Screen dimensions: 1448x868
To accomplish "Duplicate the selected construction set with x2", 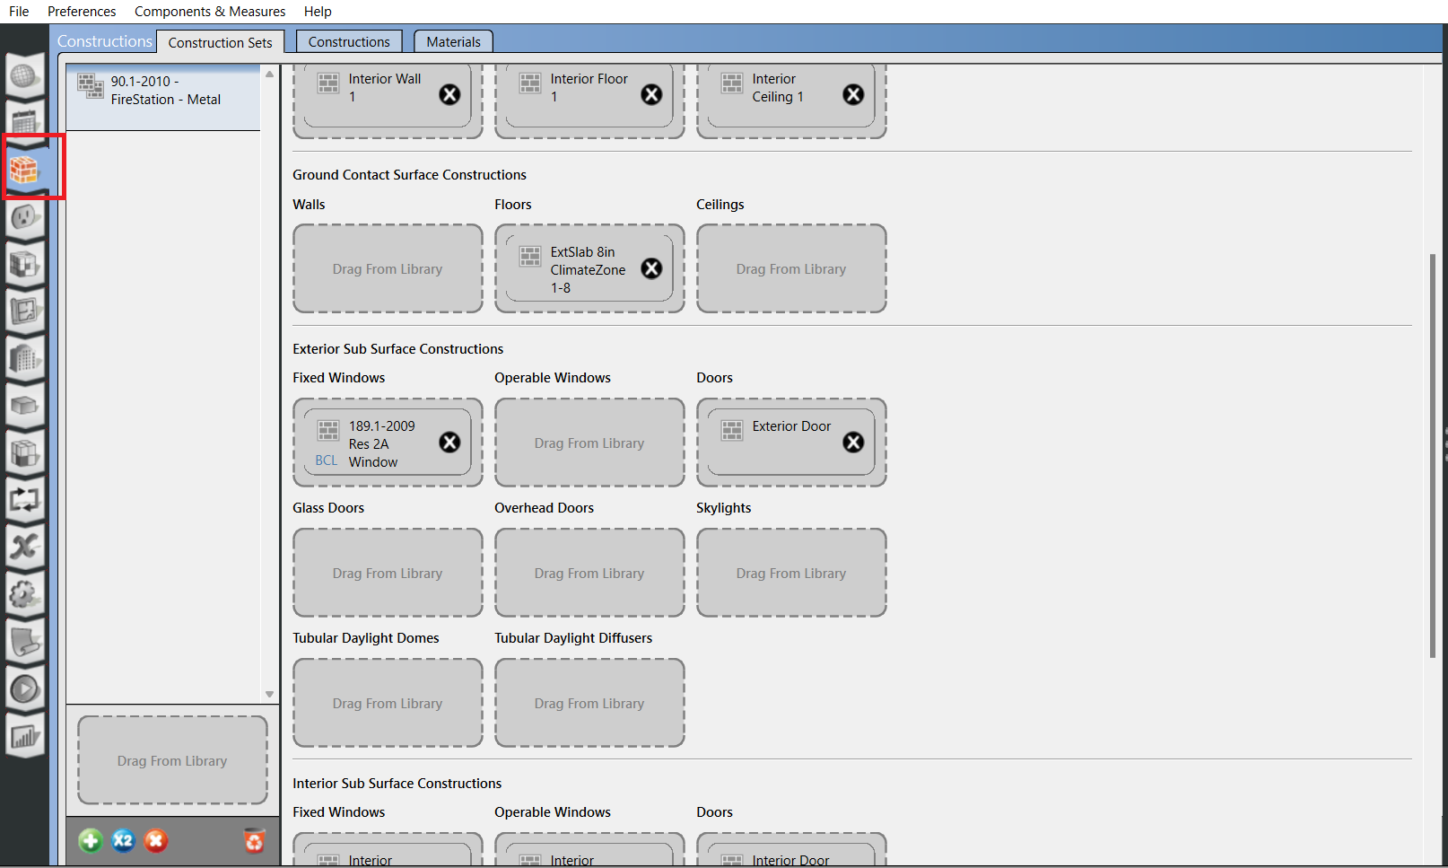I will tap(123, 841).
